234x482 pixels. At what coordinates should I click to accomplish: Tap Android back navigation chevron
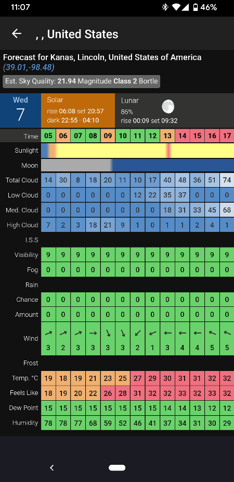[52, 467]
